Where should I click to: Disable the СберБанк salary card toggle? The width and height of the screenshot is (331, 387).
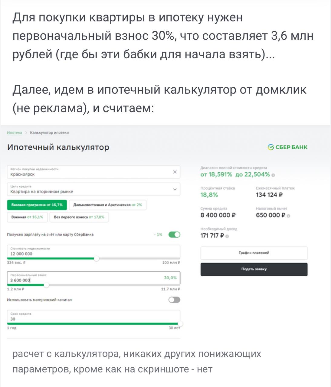coord(174,235)
